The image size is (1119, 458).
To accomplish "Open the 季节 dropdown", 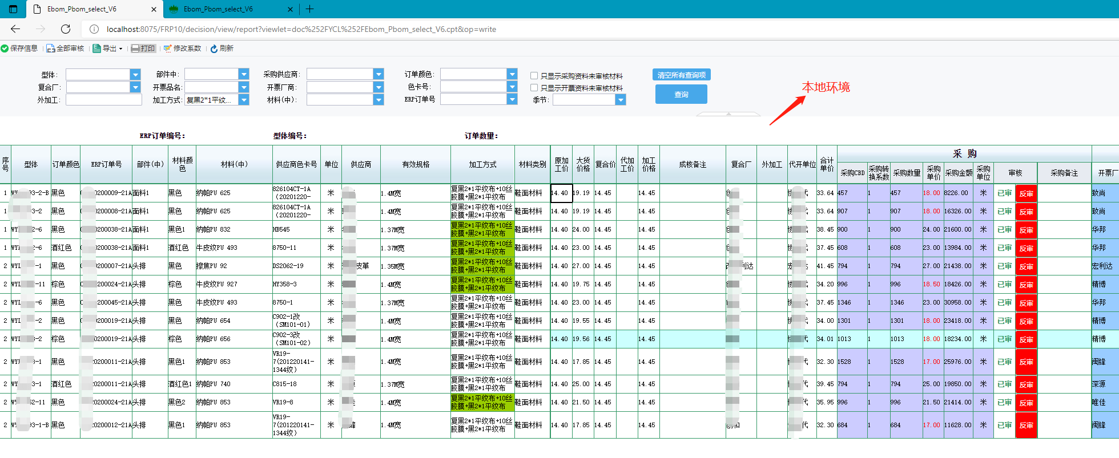I will point(621,100).
